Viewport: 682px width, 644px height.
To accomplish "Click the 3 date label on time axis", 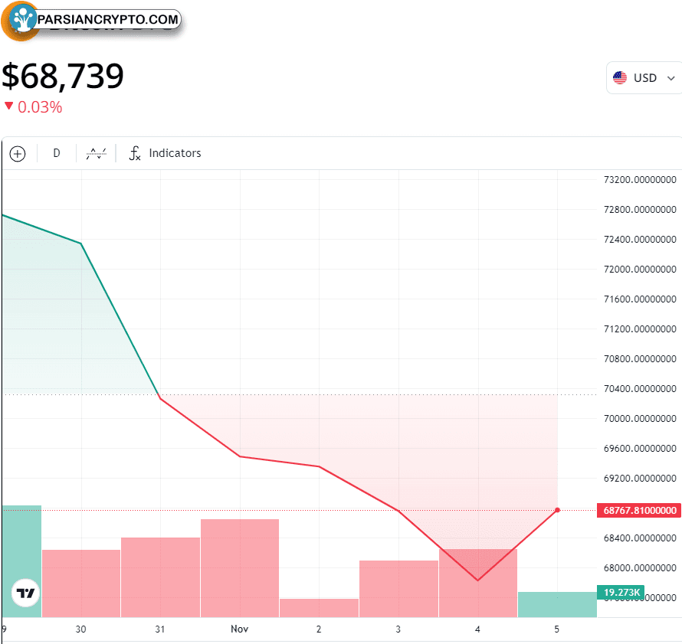I will (x=398, y=629).
